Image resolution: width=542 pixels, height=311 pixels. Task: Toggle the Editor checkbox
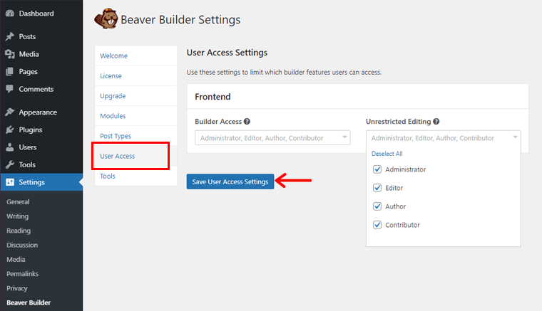pos(377,188)
